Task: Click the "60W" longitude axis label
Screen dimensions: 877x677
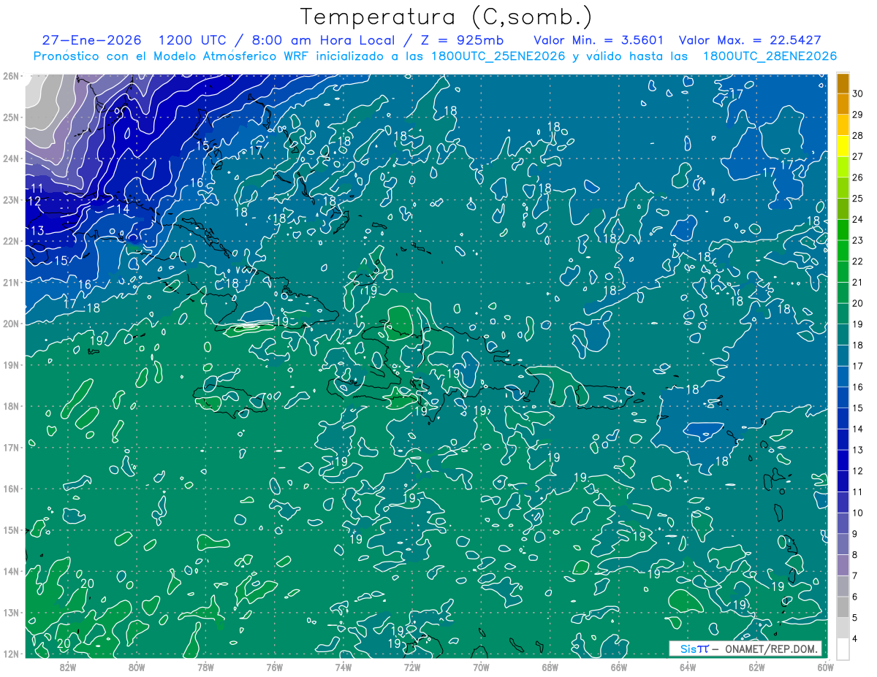Action: [825, 666]
